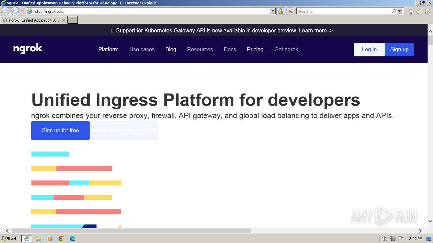433x243 pixels.
Task: Open the Favorites star icon
Action: (419, 12)
